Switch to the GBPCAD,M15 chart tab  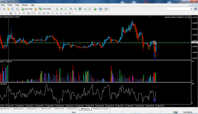(46, 109)
